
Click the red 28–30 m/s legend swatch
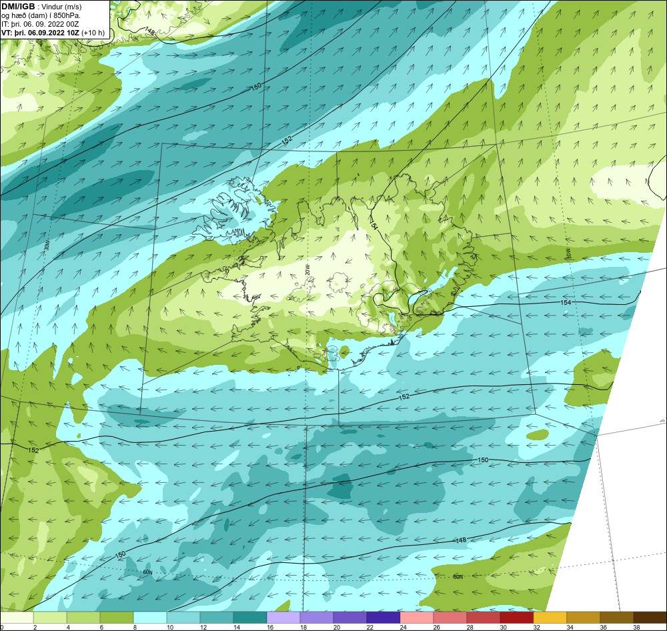pos(483,618)
